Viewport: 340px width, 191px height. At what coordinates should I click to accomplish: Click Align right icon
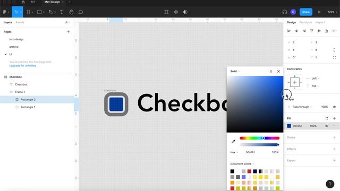[304, 31]
